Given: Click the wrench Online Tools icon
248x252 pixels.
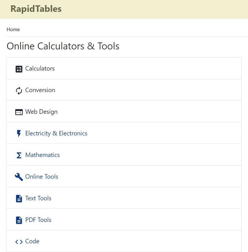Looking at the screenshot, I should pyautogui.click(x=19, y=177).
